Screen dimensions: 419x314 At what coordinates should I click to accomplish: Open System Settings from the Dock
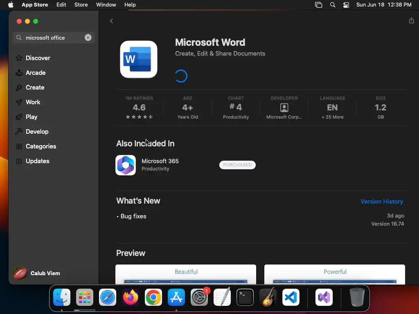(x=199, y=297)
